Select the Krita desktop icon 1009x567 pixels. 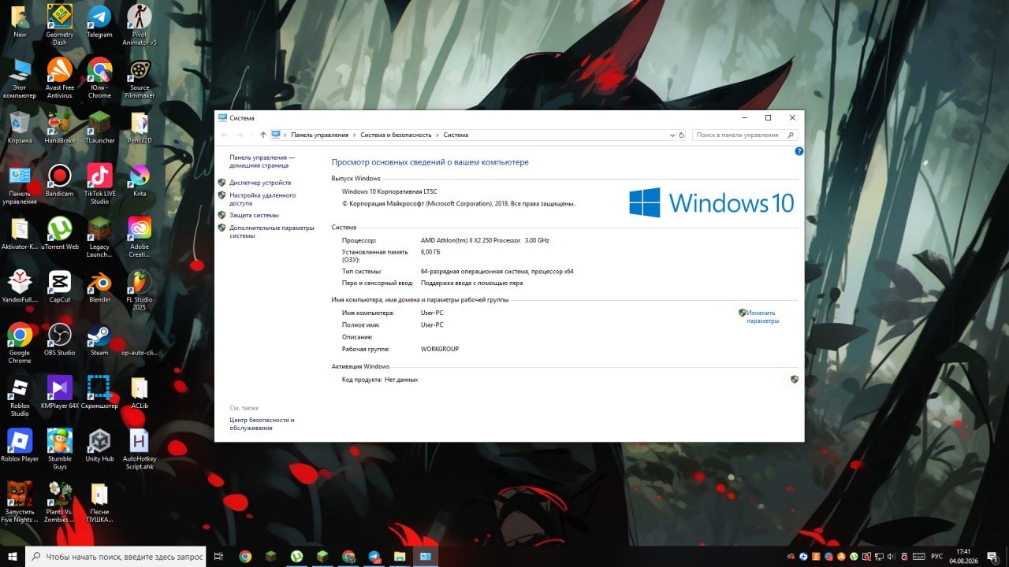coord(140,180)
